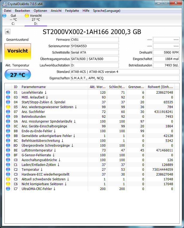The width and height of the screenshot is (184, 228).
Task: Click blue status icon of Lesefehlerrate row
Action: point(8,92)
